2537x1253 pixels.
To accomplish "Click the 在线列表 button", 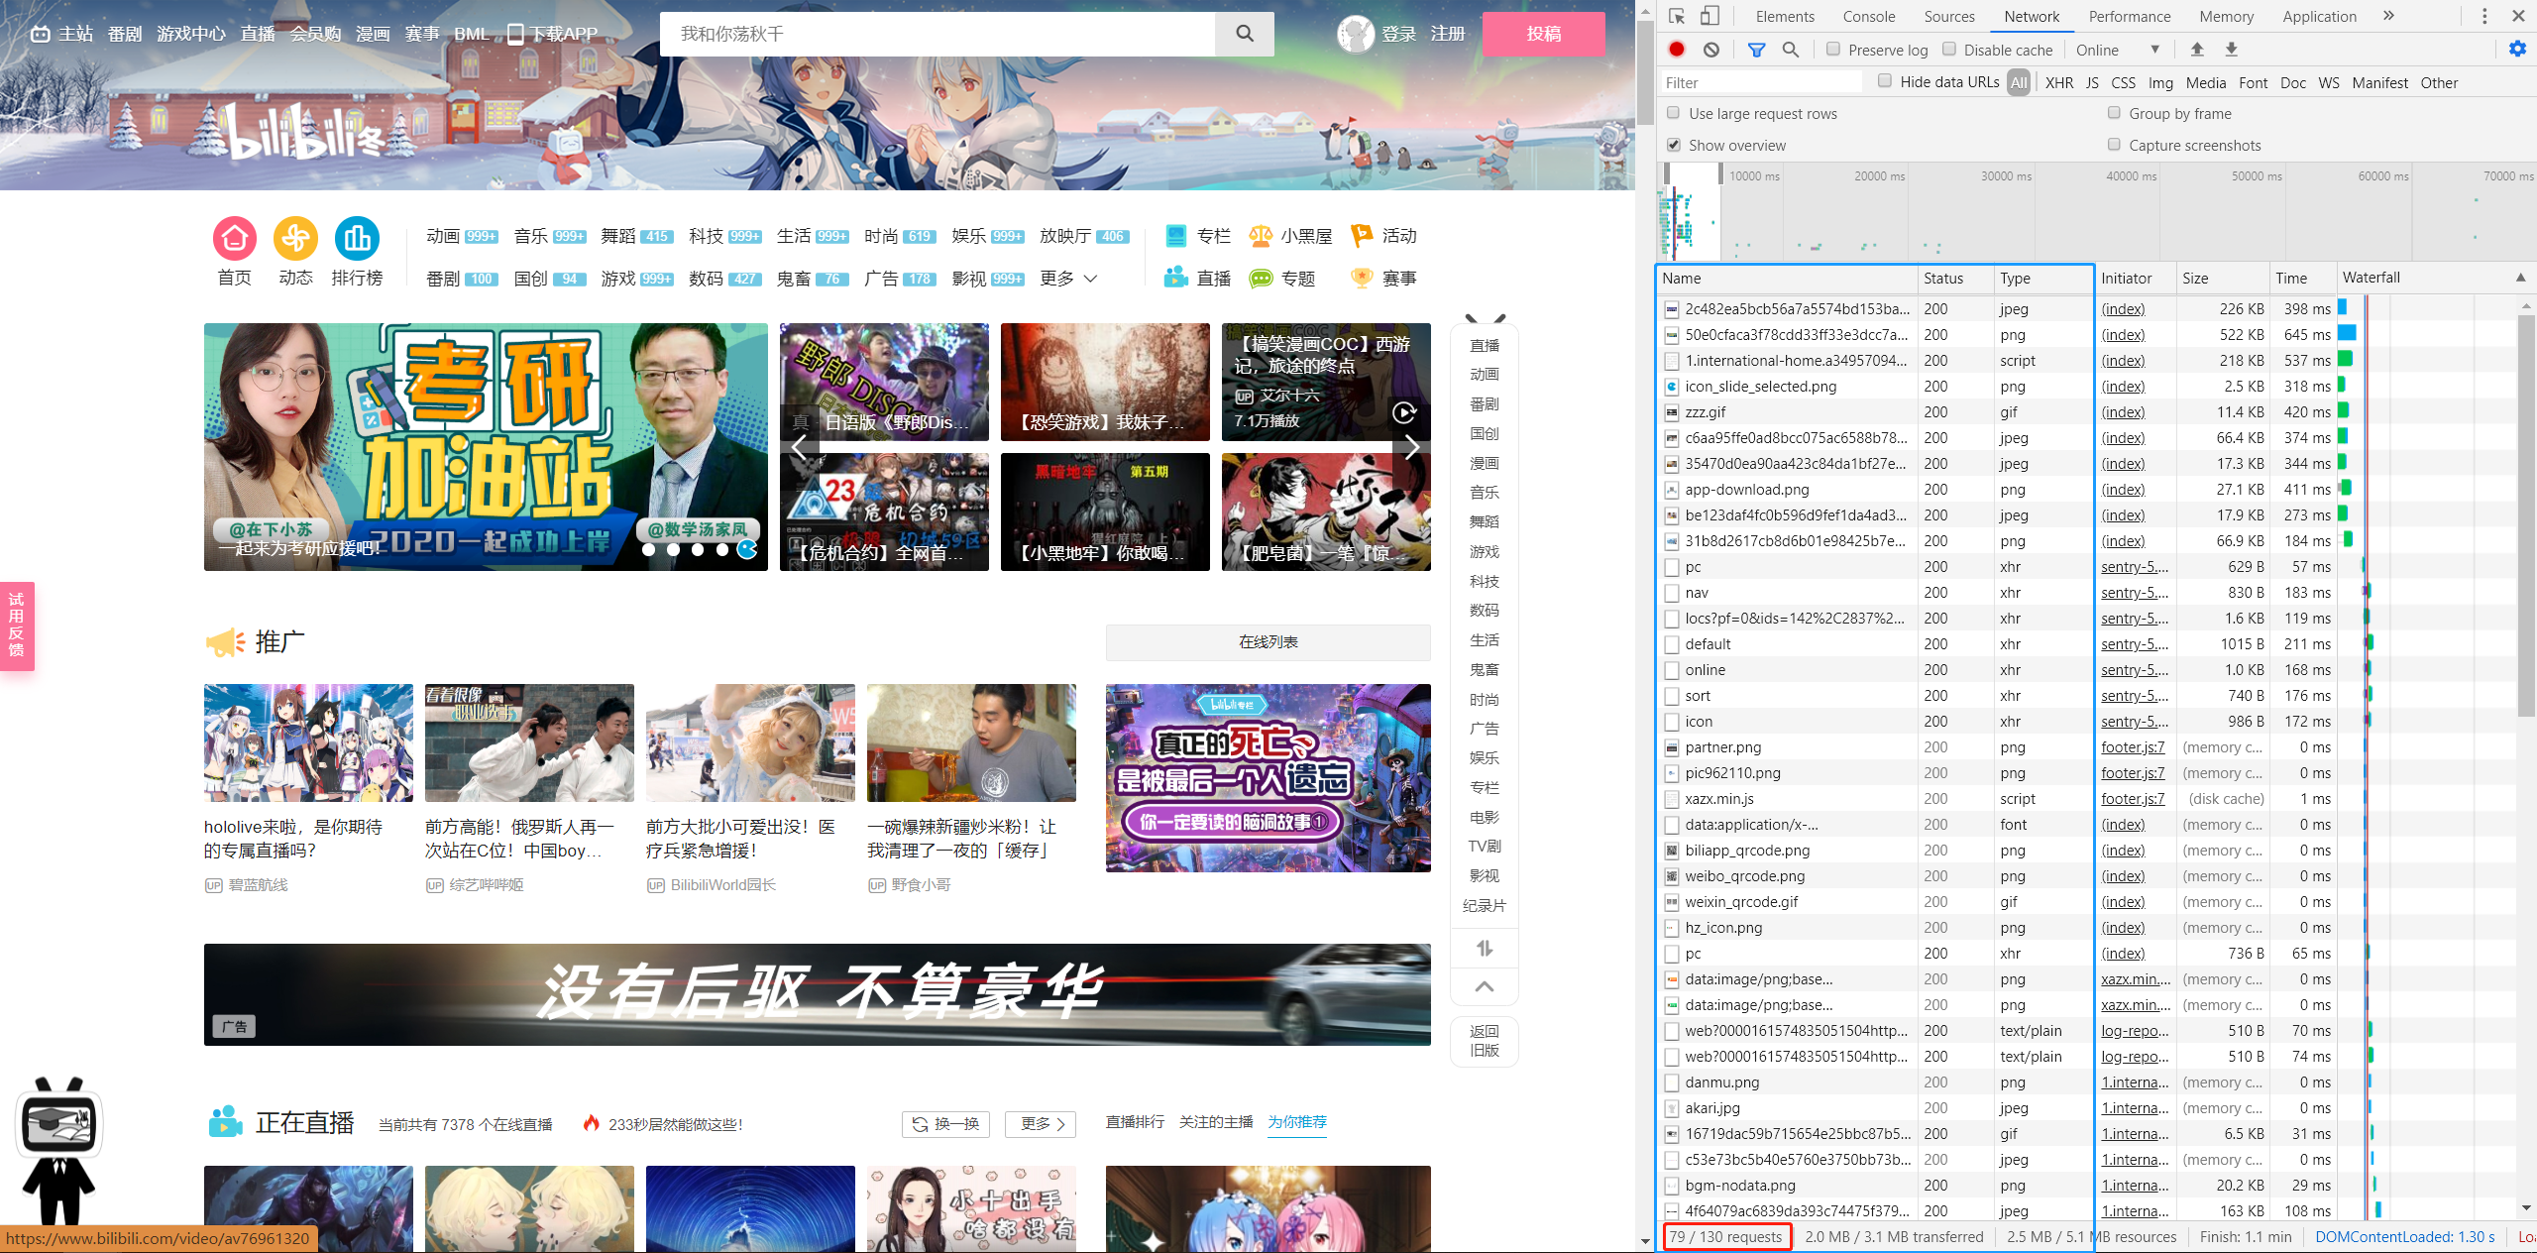I will click(x=1268, y=642).
